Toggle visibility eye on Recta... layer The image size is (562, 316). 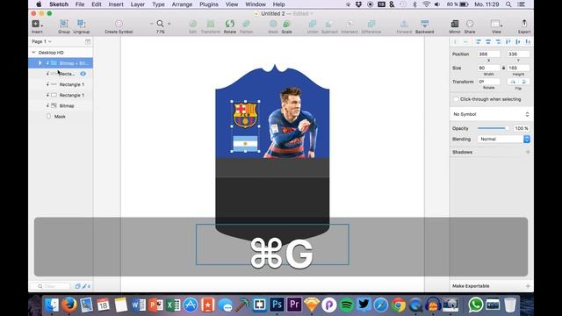pyautogui.click(x=83, y=74)
